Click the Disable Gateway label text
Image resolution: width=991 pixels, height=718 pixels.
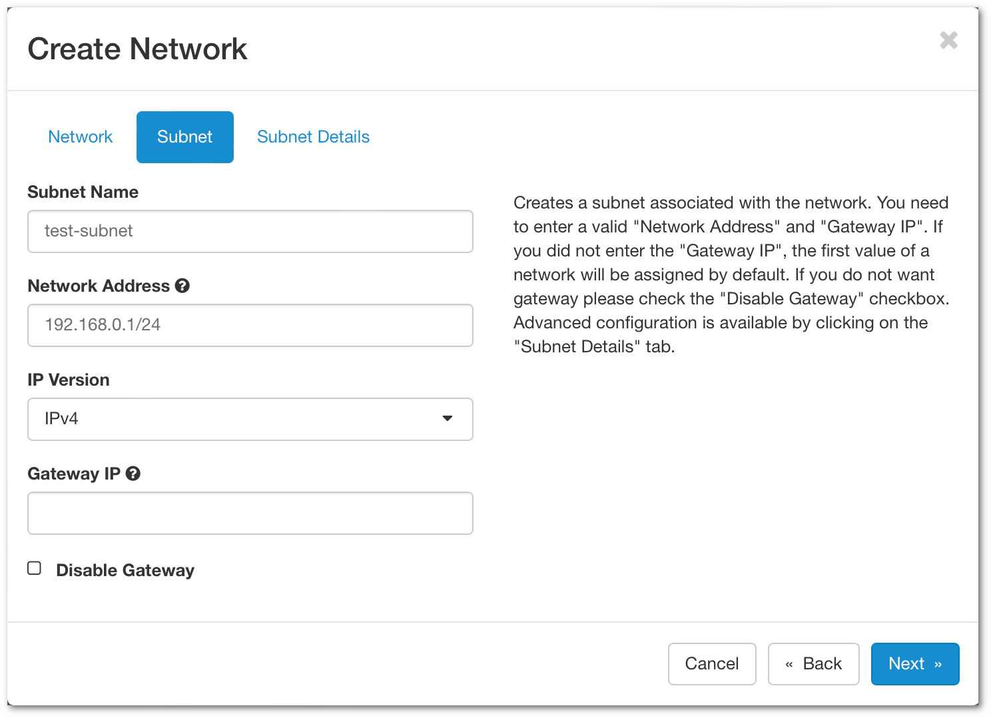pyautogui.click(x=125, y=570)
